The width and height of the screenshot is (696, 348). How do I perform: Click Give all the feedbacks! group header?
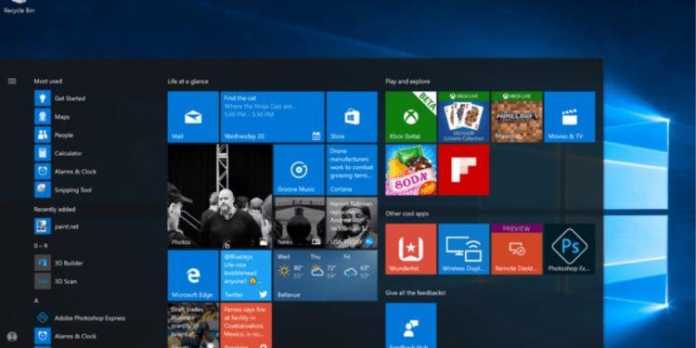click(416, 293)
